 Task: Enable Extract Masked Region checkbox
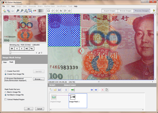pyautogui.click(x=5, y=100)
